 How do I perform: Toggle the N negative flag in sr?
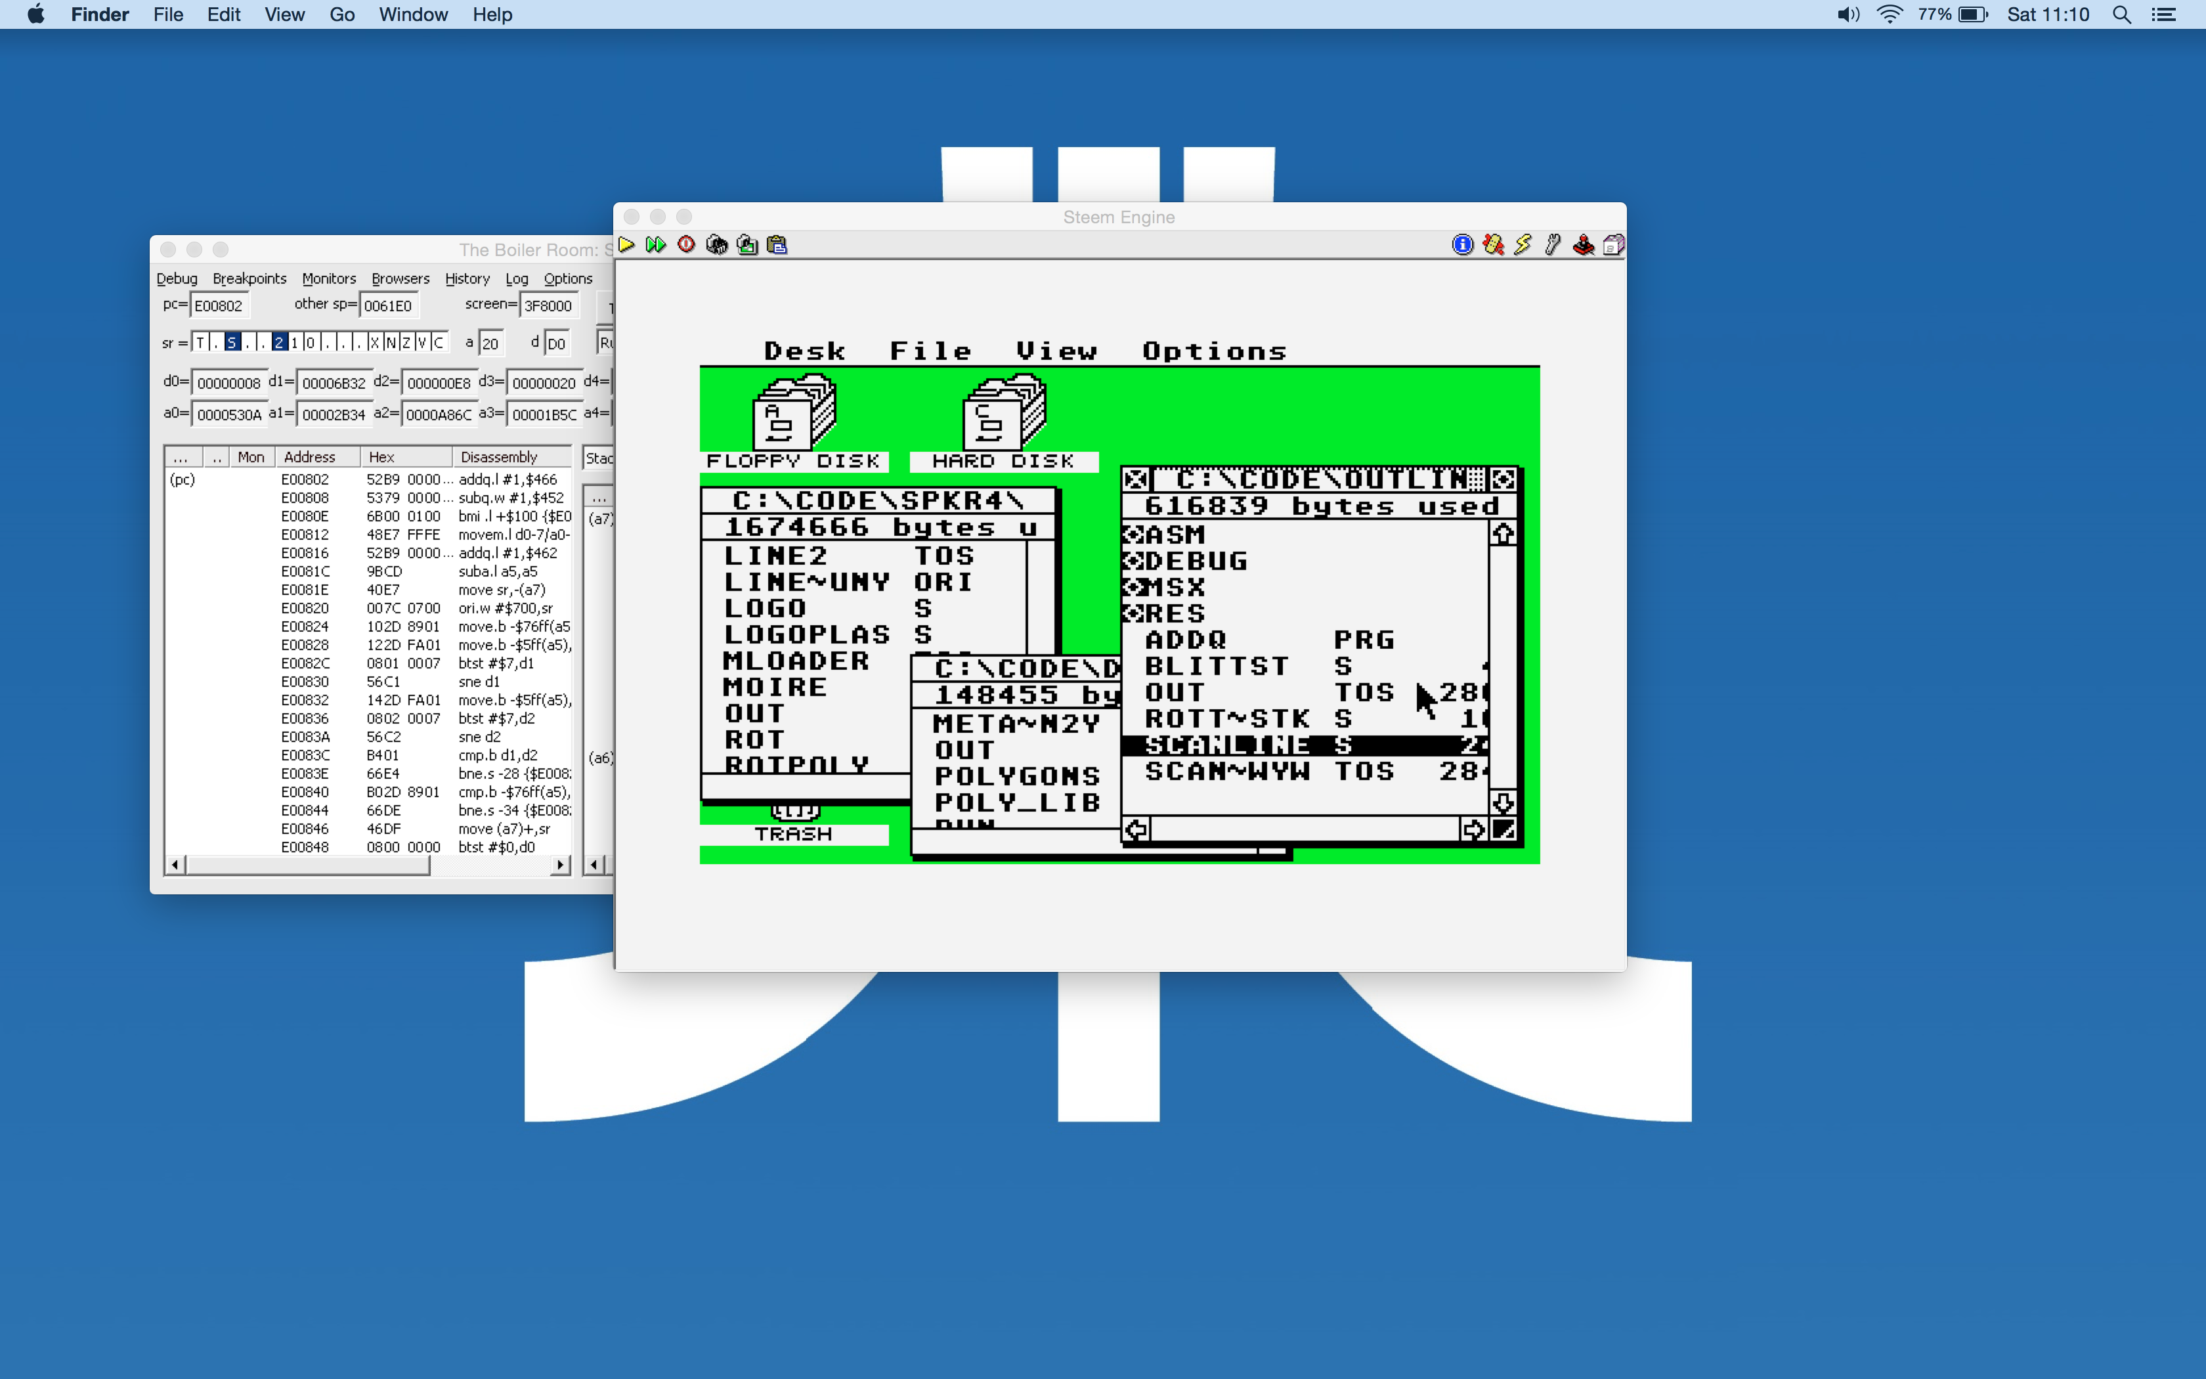pos(390,342)
